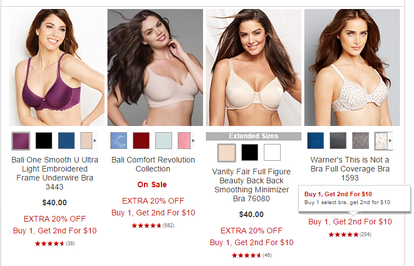Image resolution: width=414 pixels, height=266 pixels.
Task: Choose the navy lace swatch for Warner's bra
Action: [x=316, y=141]
